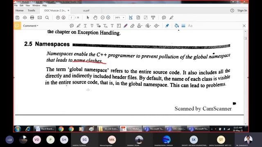Choose the Selection arrow tool

coord(88,18)
